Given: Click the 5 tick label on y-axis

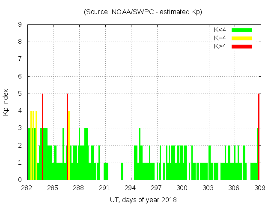Looking at the screenshot, I should pos(20,94).
